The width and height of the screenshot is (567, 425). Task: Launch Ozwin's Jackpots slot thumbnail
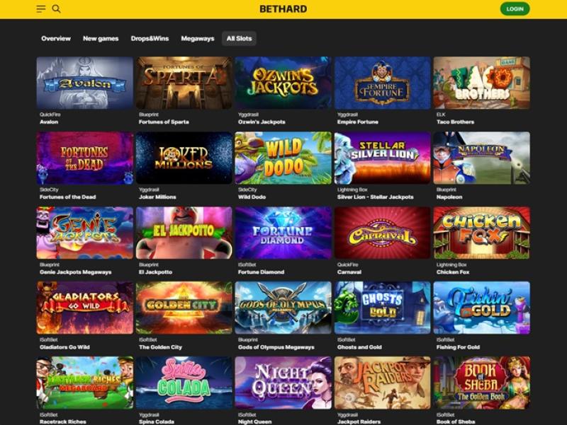[283, 83]
